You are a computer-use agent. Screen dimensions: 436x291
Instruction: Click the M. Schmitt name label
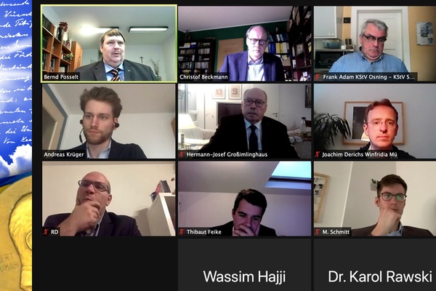tap(336, 231)
